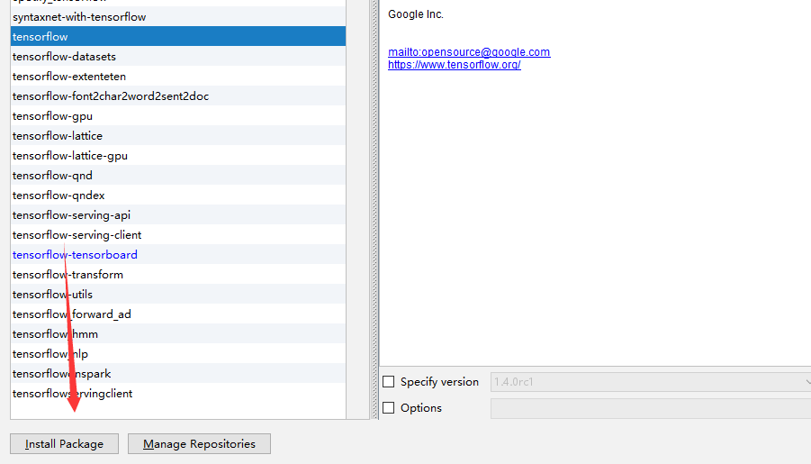Open the version dropdown showing 1.4.0rc1

(651, 382)
